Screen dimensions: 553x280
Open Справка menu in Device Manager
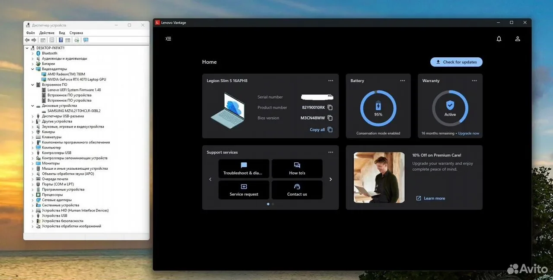[76, 33]
